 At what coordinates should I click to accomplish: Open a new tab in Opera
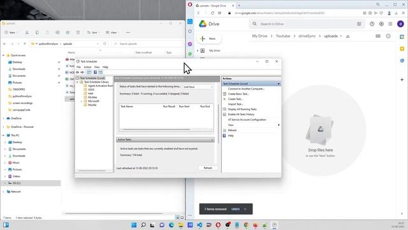click(x=239, y=5)
